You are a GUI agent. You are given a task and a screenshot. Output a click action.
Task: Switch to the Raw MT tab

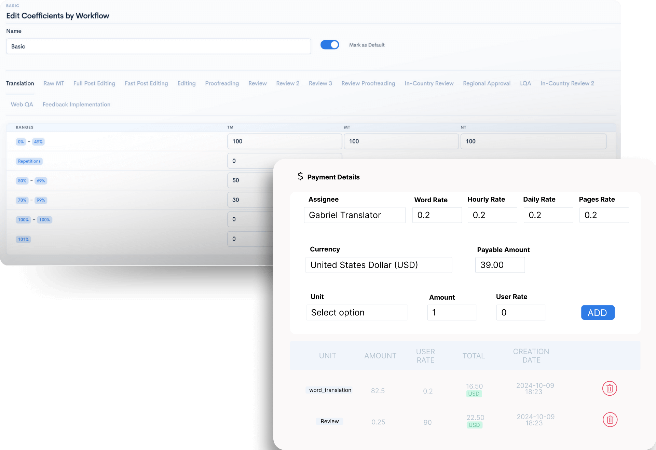coord(54,83)
